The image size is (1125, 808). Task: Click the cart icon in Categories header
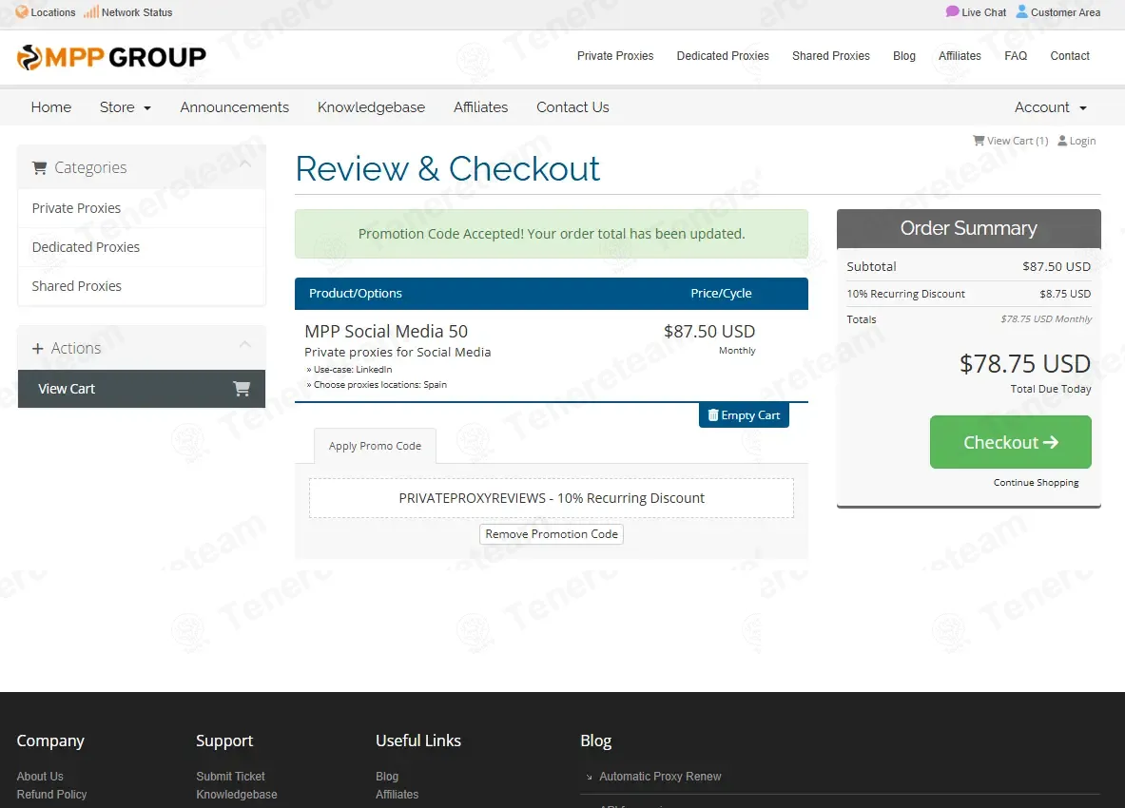point(39,167)
